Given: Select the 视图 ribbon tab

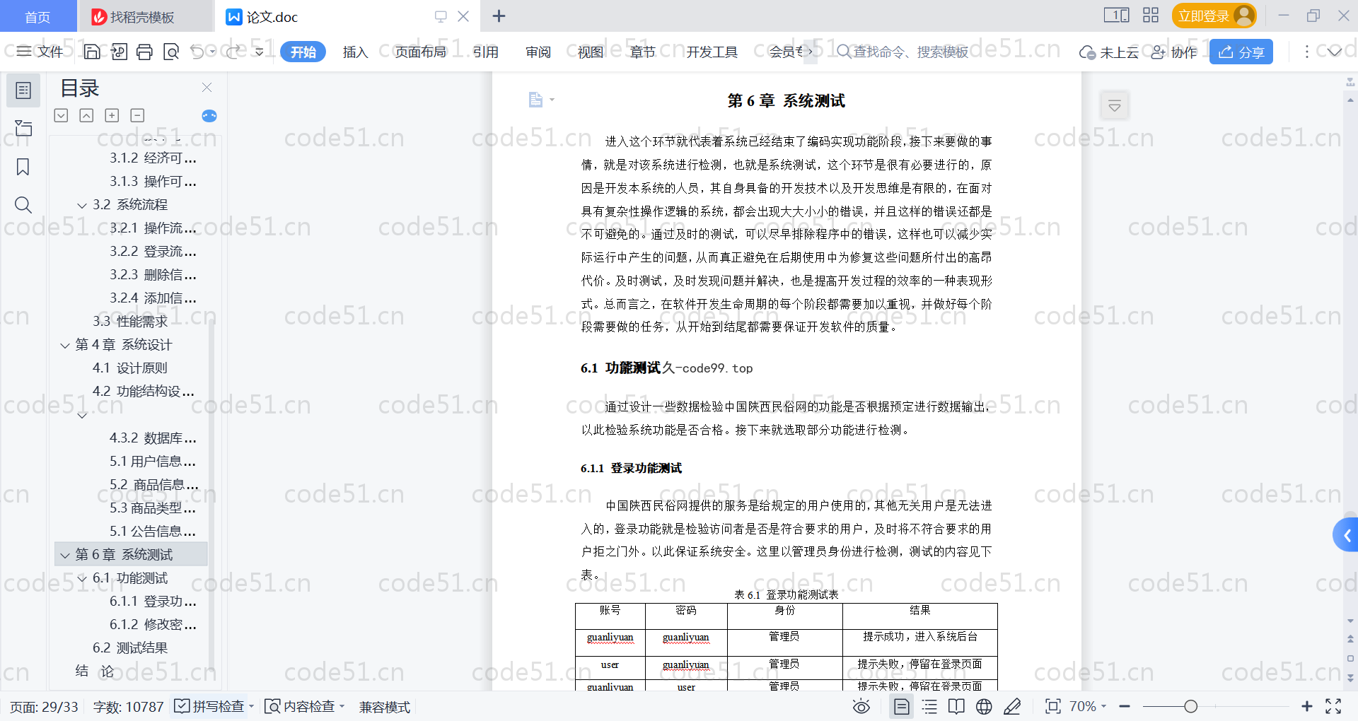Looking at the screenshot, I should click(x=591, y=52).
